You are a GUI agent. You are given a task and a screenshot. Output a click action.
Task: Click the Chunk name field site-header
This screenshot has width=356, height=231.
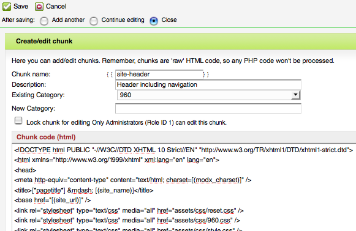click(159, 75)
